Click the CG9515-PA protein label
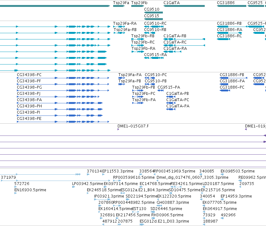 (169, 88)
